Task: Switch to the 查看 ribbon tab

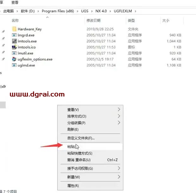Action: [x=15, y=2]
